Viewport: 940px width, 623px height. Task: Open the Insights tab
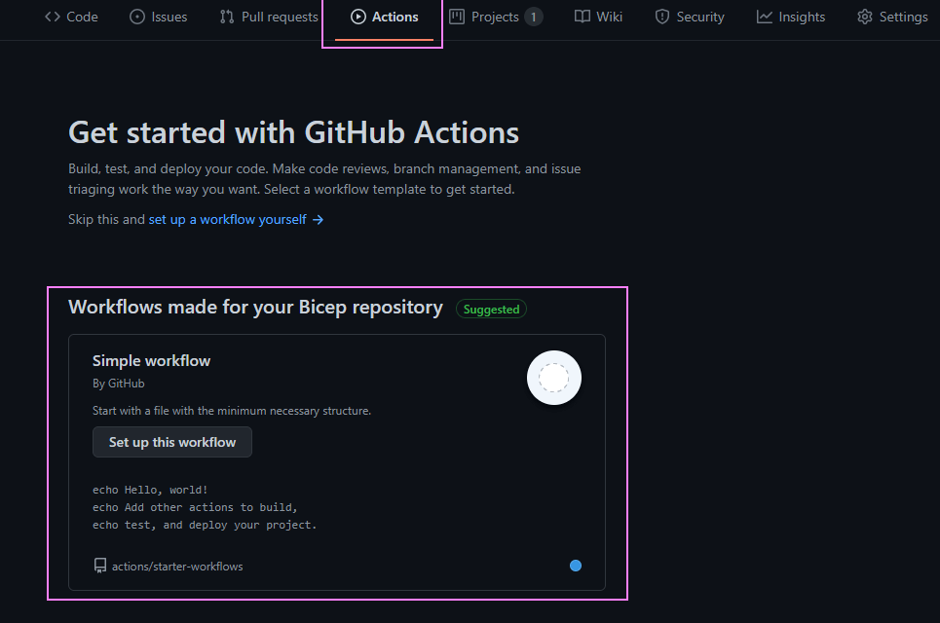point(791,17)
